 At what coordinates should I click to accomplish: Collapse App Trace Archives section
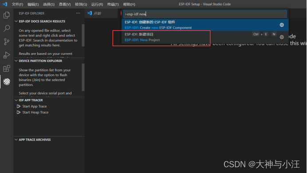tap(16, 140)
